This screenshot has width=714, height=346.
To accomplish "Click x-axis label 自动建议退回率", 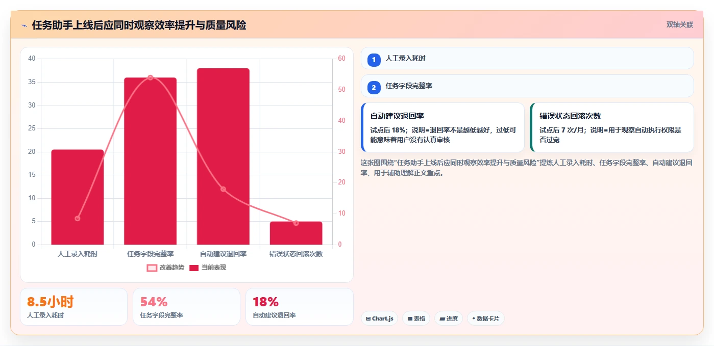I will tap(223, 254).
